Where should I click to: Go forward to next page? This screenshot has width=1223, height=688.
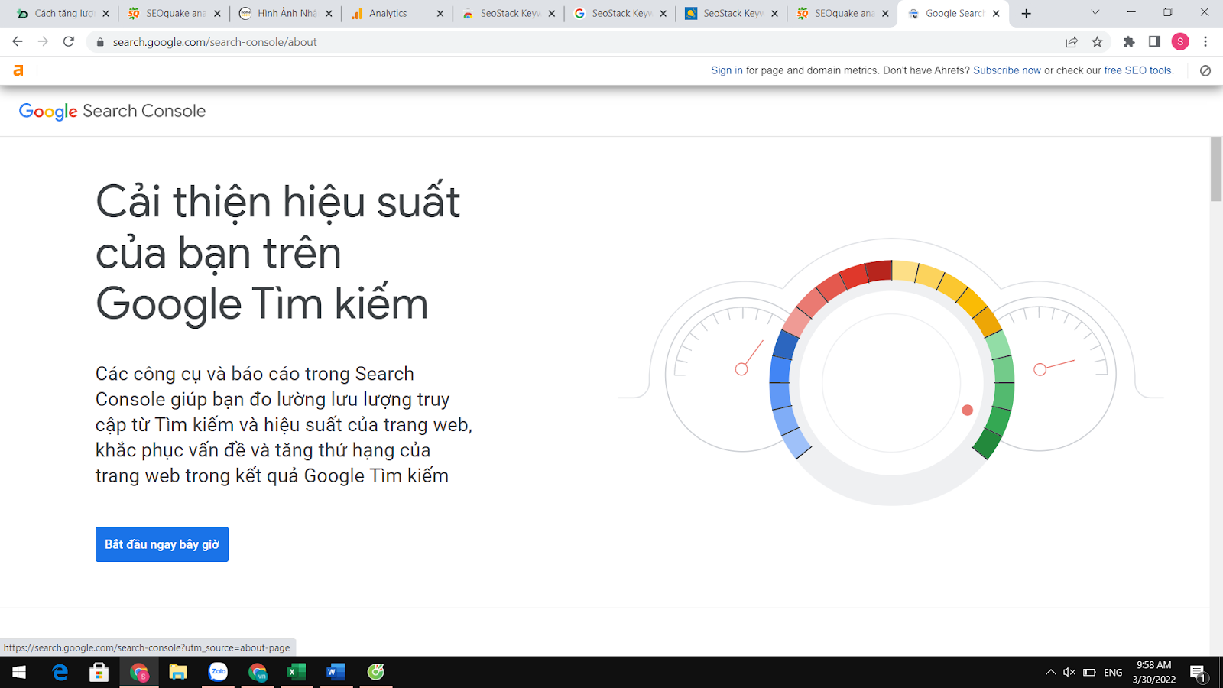[x=43, y=42]
